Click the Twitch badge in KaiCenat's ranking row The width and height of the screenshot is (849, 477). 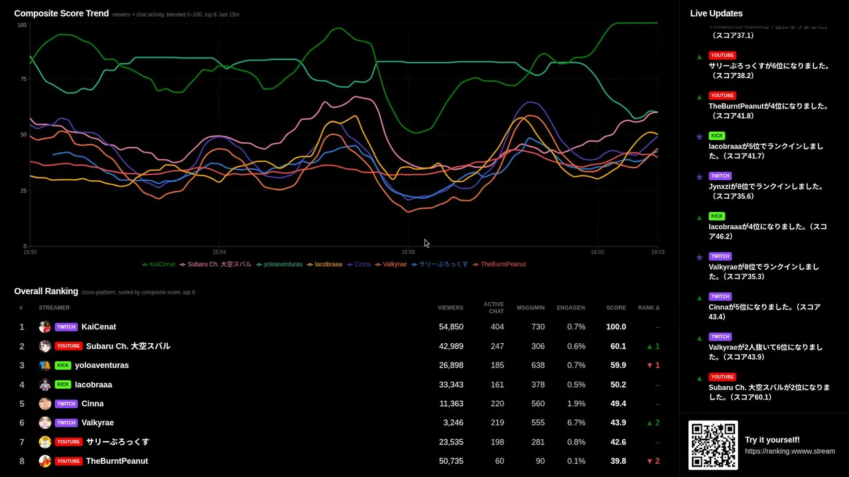tap(66, 327)
